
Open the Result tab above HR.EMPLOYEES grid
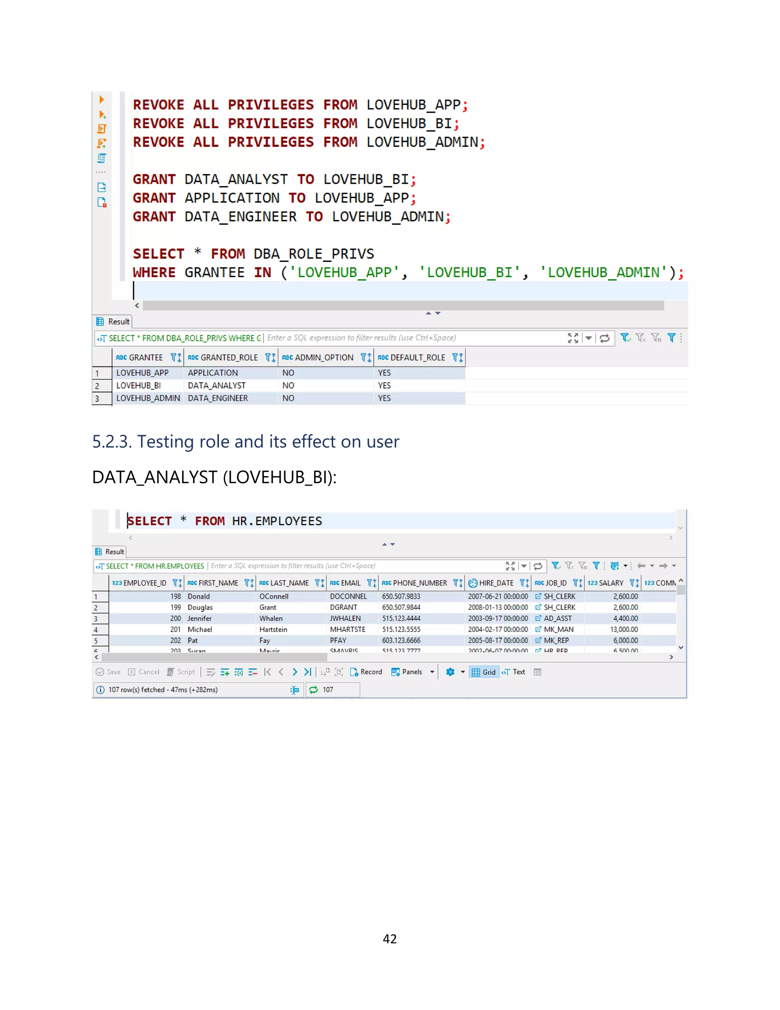(x=110, y=552)
